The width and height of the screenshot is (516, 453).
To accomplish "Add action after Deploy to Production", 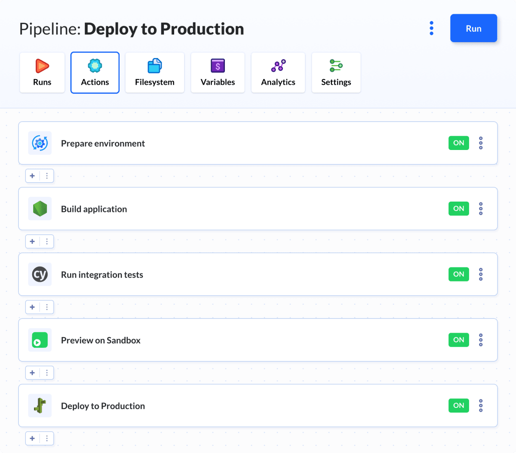I will point(32,438).
